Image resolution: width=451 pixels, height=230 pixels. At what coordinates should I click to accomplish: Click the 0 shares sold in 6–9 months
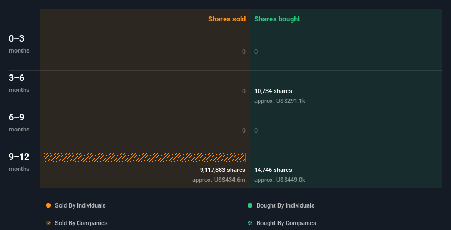(x=244, y=130)
